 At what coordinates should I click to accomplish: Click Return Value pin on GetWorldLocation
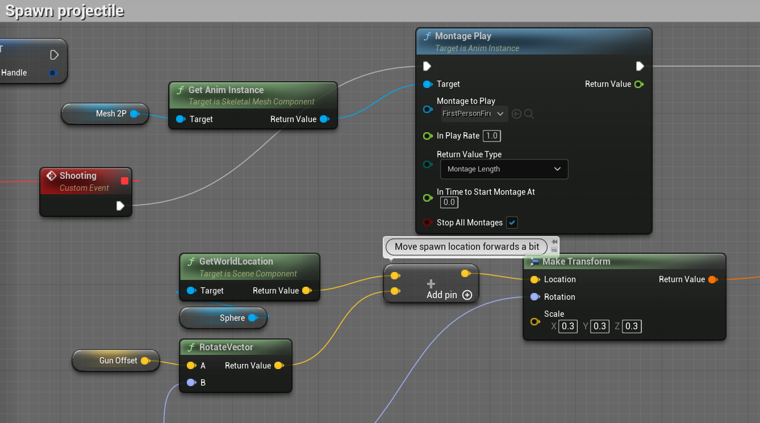click(307, 291)
